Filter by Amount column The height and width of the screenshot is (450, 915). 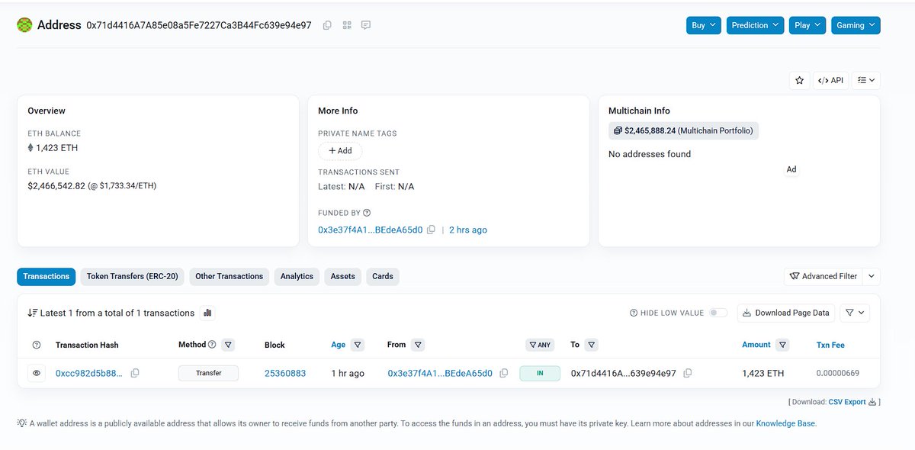782,345
